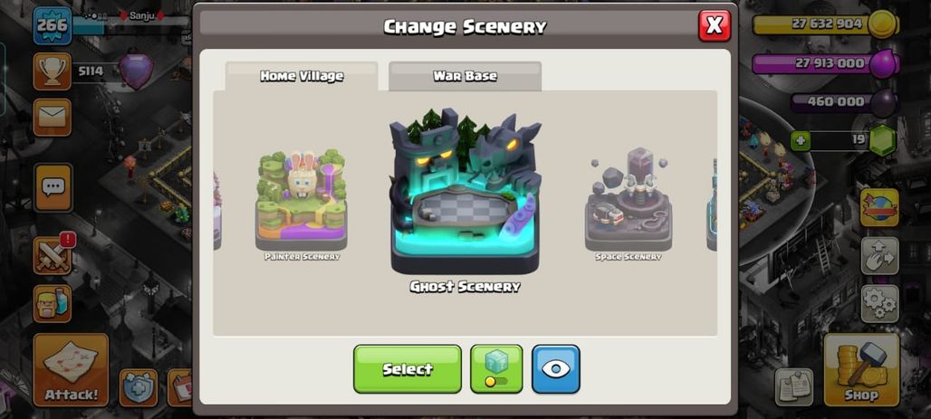
Task: Tap the Attack! map button
Action: click(x=71, y=370)
